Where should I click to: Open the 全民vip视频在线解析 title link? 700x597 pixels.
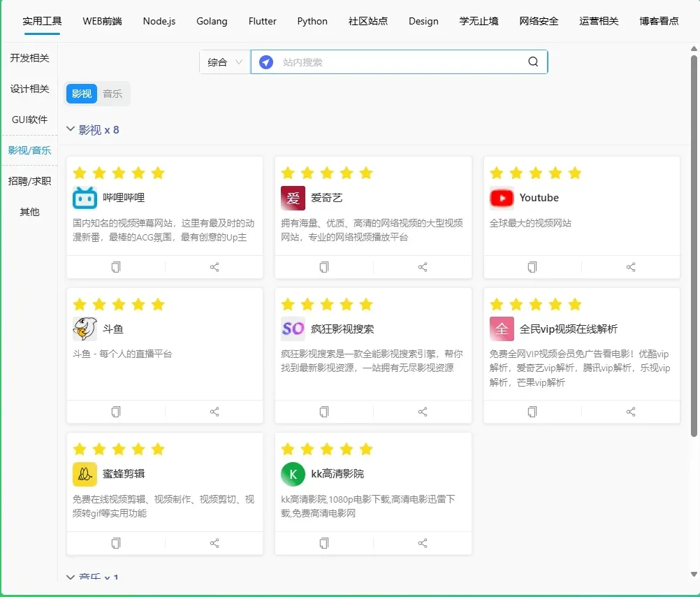[x=568, y=329]
